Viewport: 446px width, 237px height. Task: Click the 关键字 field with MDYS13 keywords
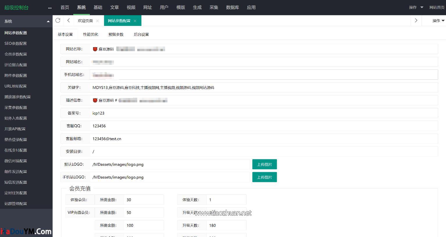264,88
